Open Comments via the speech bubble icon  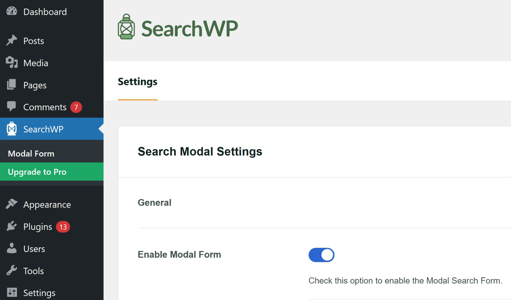[11, 107]
